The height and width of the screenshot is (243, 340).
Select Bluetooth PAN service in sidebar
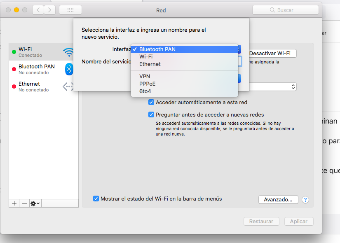tap(41, 69)
